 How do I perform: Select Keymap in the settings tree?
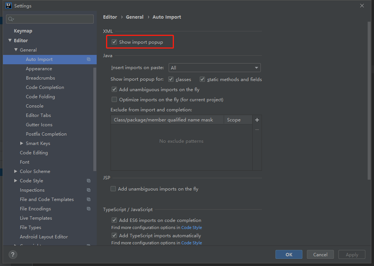click(23, 31)
